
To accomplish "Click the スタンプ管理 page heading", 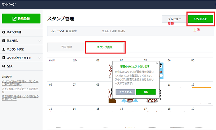I will pos(60,19).
